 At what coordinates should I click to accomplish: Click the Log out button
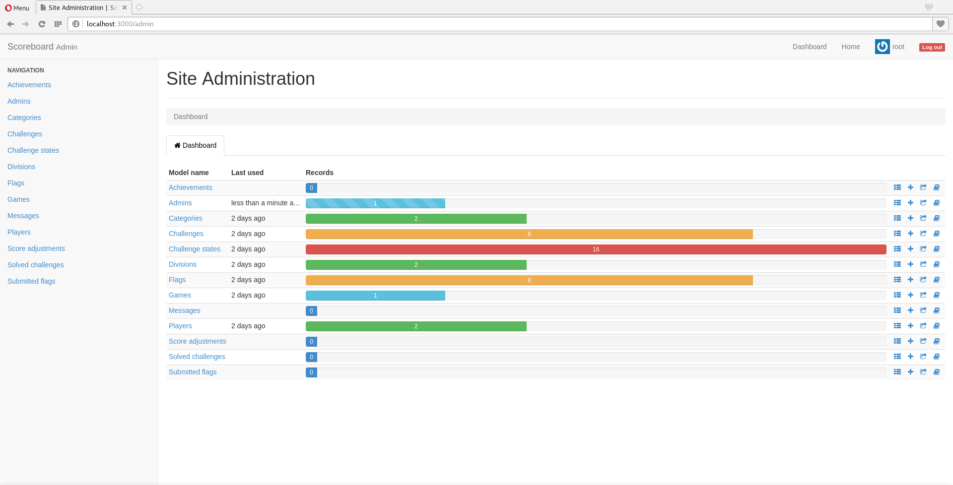[932, 47]
